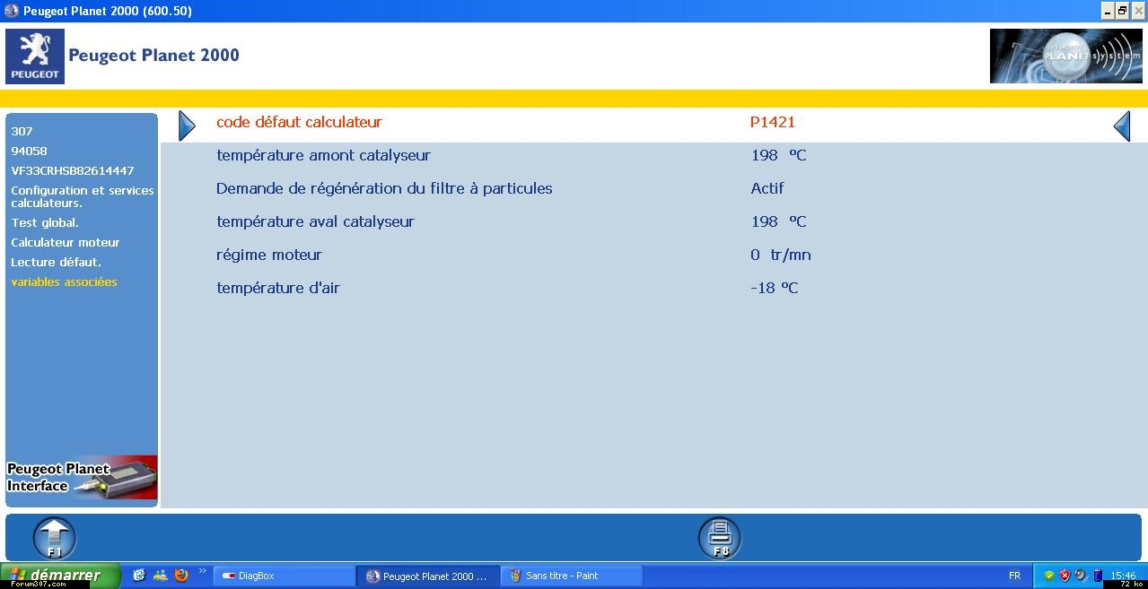The height and width of the screenshot is (589, 1148).
Task: Click the left-pointing blue arrow at right edge
Action: (1122, 126)
